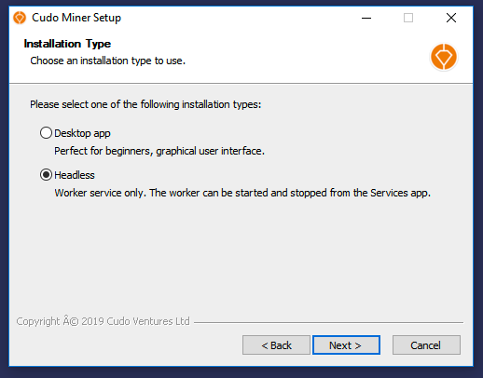Click the "Please select one of the following" prompt
This screenshot has height=378, width=483.
point(145,104)
